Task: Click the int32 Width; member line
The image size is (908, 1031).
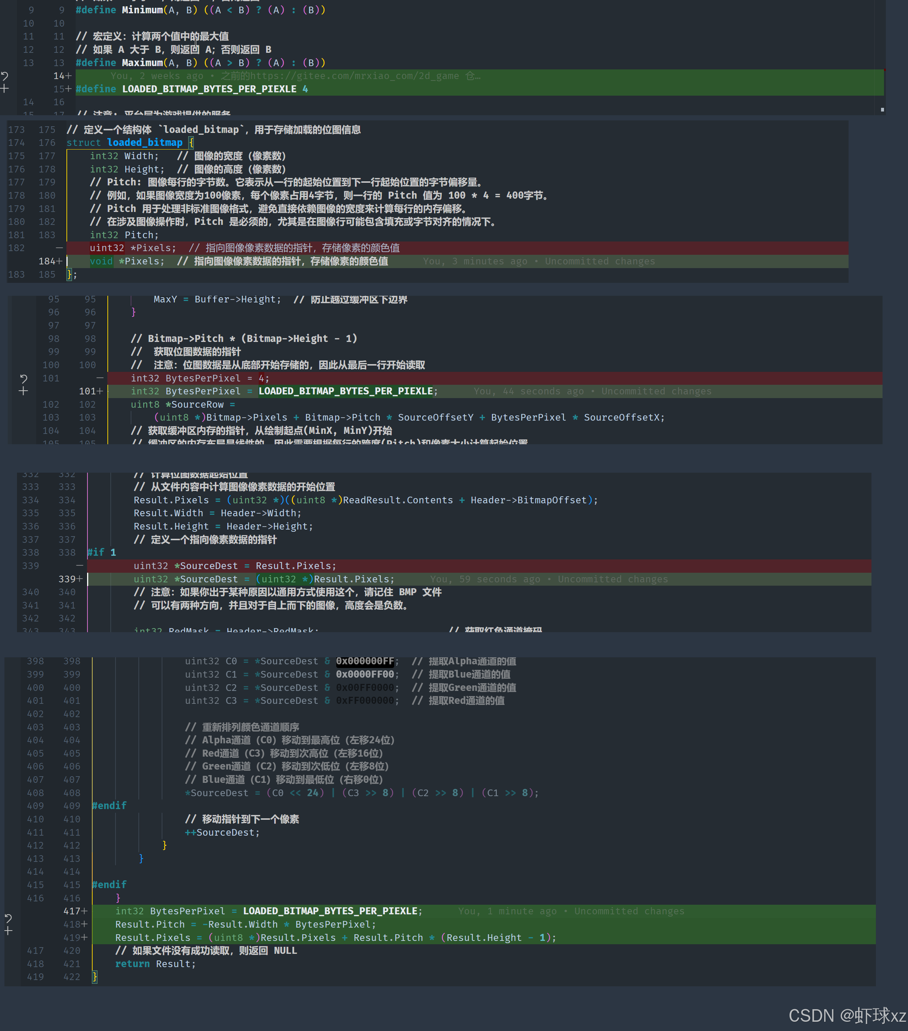Action: click(124, 156)
